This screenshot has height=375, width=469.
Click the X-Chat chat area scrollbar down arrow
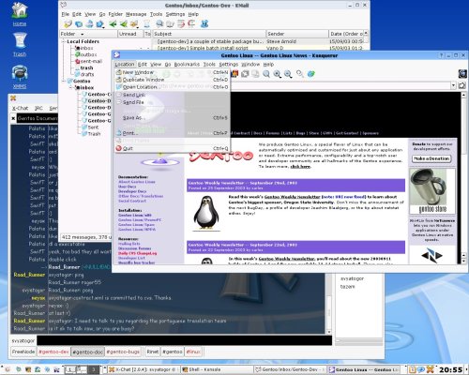tap(329, 332)
